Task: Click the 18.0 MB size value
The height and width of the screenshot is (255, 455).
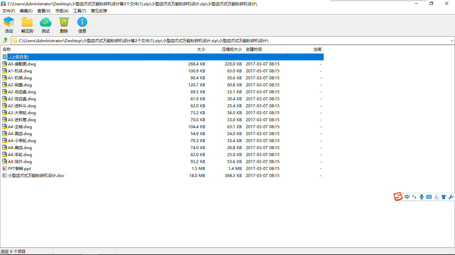Action: tap(197, 176)
